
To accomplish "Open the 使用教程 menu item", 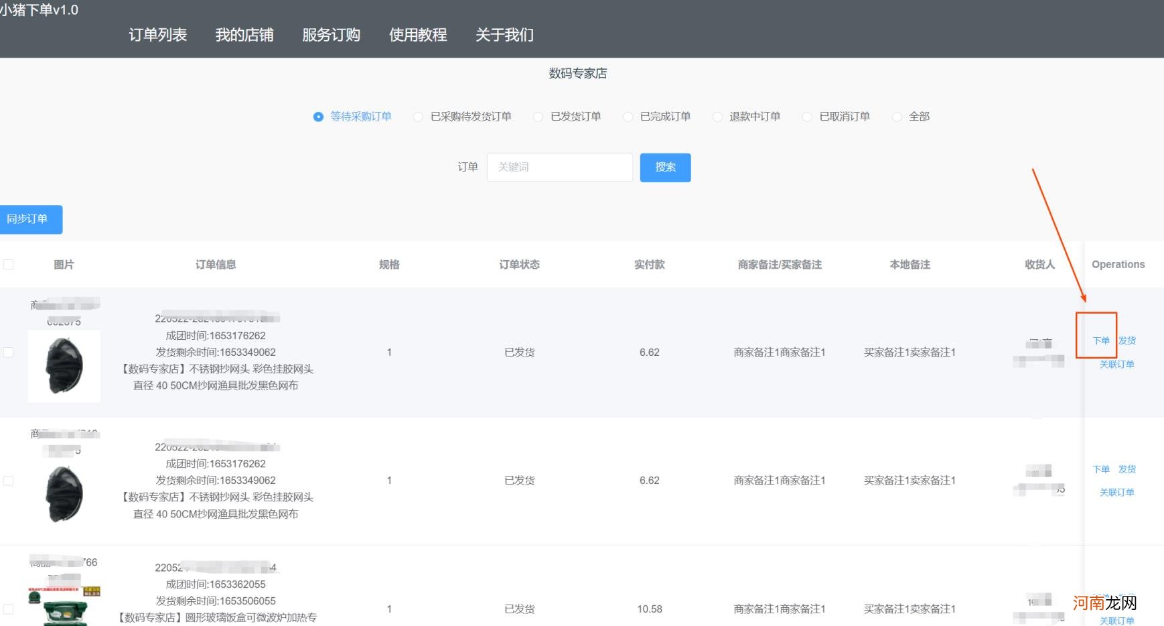I will point(417,35).
